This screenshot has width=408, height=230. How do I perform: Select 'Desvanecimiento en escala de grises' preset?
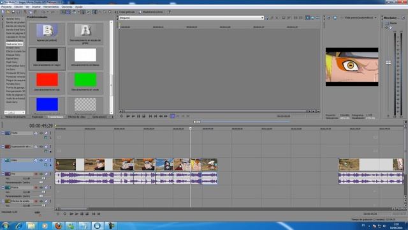(85, 33)
